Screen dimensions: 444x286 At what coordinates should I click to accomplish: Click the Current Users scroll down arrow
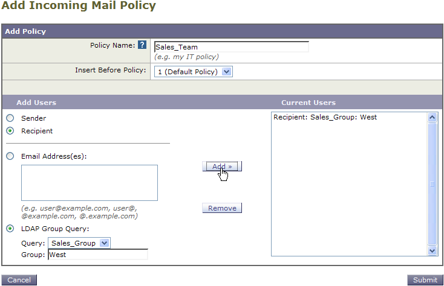pyautogui.click(x=432, y=250)
